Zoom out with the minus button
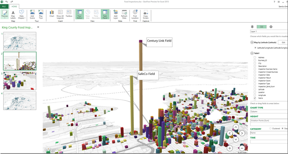Image resolution: width=288 pixels, height=154 pixels. click(242, 148)
